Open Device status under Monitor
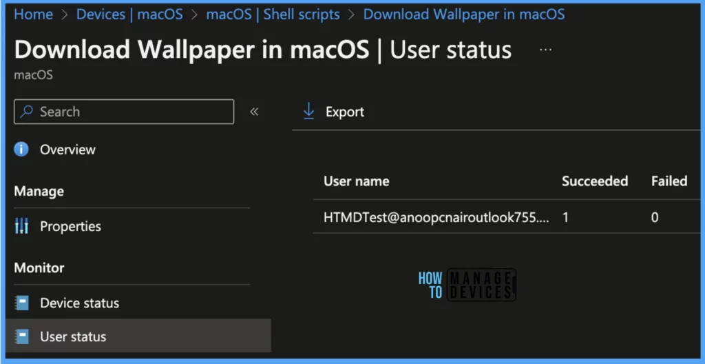Image resolution: width=705 pixels, height=364 pixels. click(x=80, y=303)
